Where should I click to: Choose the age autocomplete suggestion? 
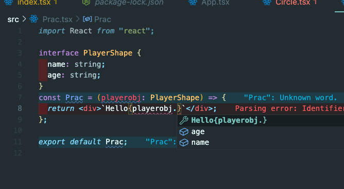pyautogui.click(x=261, y=131)
